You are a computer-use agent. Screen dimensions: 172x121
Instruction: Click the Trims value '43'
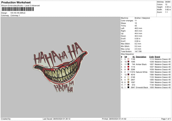click(x=136, y=26)
